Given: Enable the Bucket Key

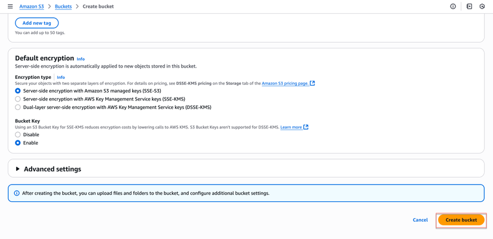Looking at the screenshot, I should pyautogui.click(x=18, y=143).
